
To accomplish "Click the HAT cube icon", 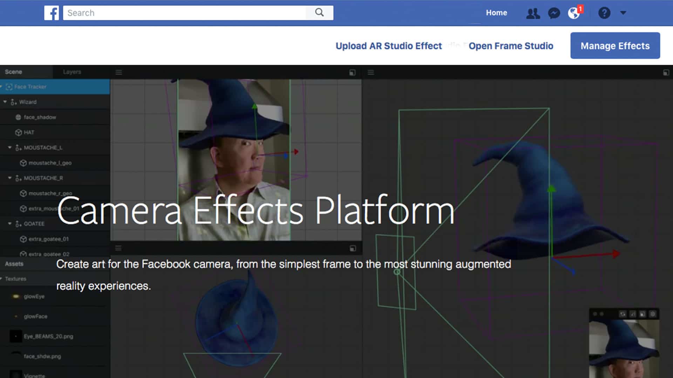I will [18, 132].
